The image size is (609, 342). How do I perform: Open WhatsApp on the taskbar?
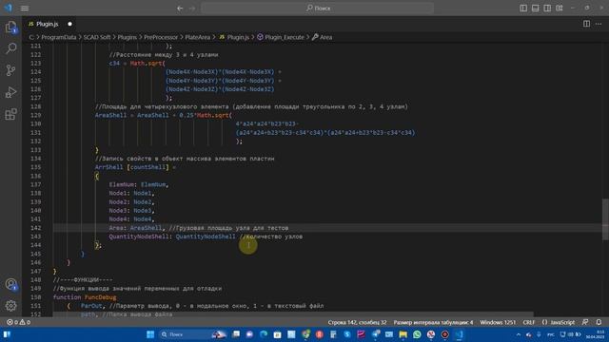[417, 334]
